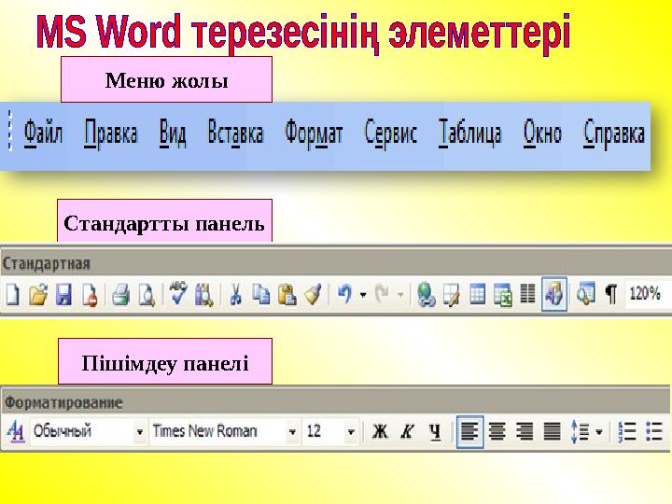Insert an Excel worksheet via the toolbar icon
Image resolution: width=672 pixels, height=504 pixels.
tap(503, 295)
